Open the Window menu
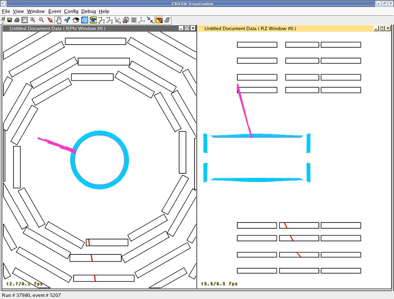This screenshot has height=299, width=394. (x=36, y=11)
